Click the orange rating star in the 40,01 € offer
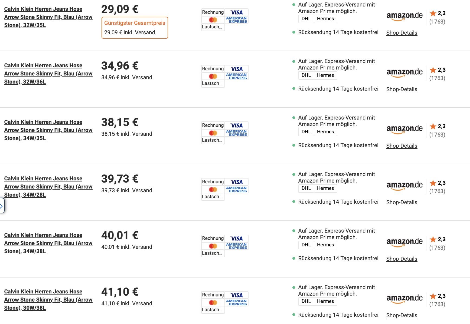The image size is (470, 324). [433, 239]
